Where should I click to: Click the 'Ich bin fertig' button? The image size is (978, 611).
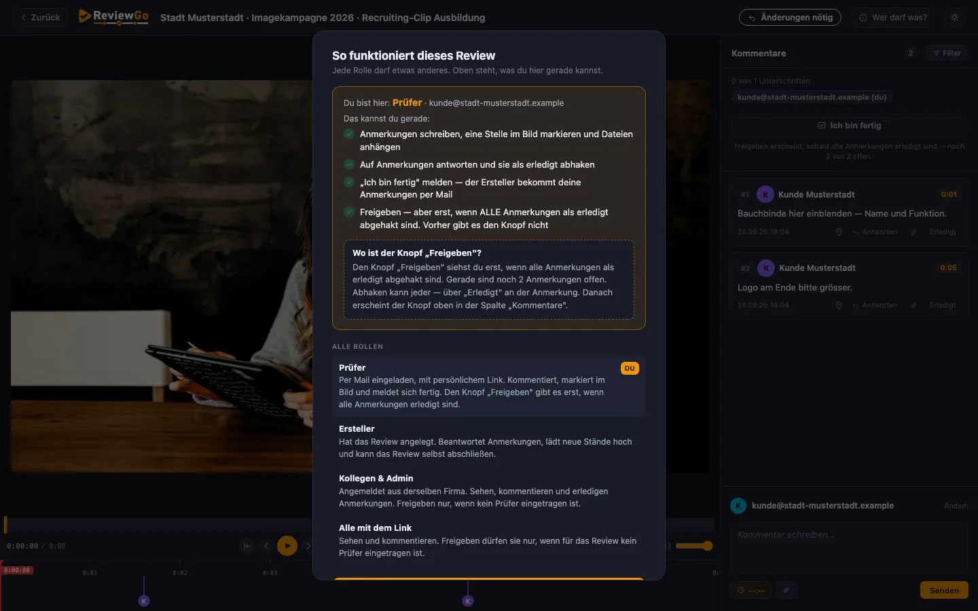point(849,126)
